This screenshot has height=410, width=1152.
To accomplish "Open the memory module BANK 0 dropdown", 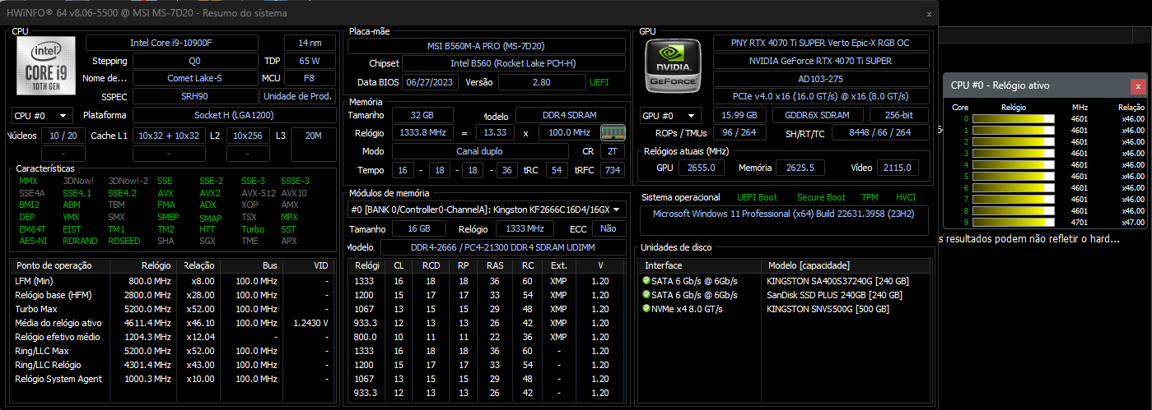I will coord(487,210).
